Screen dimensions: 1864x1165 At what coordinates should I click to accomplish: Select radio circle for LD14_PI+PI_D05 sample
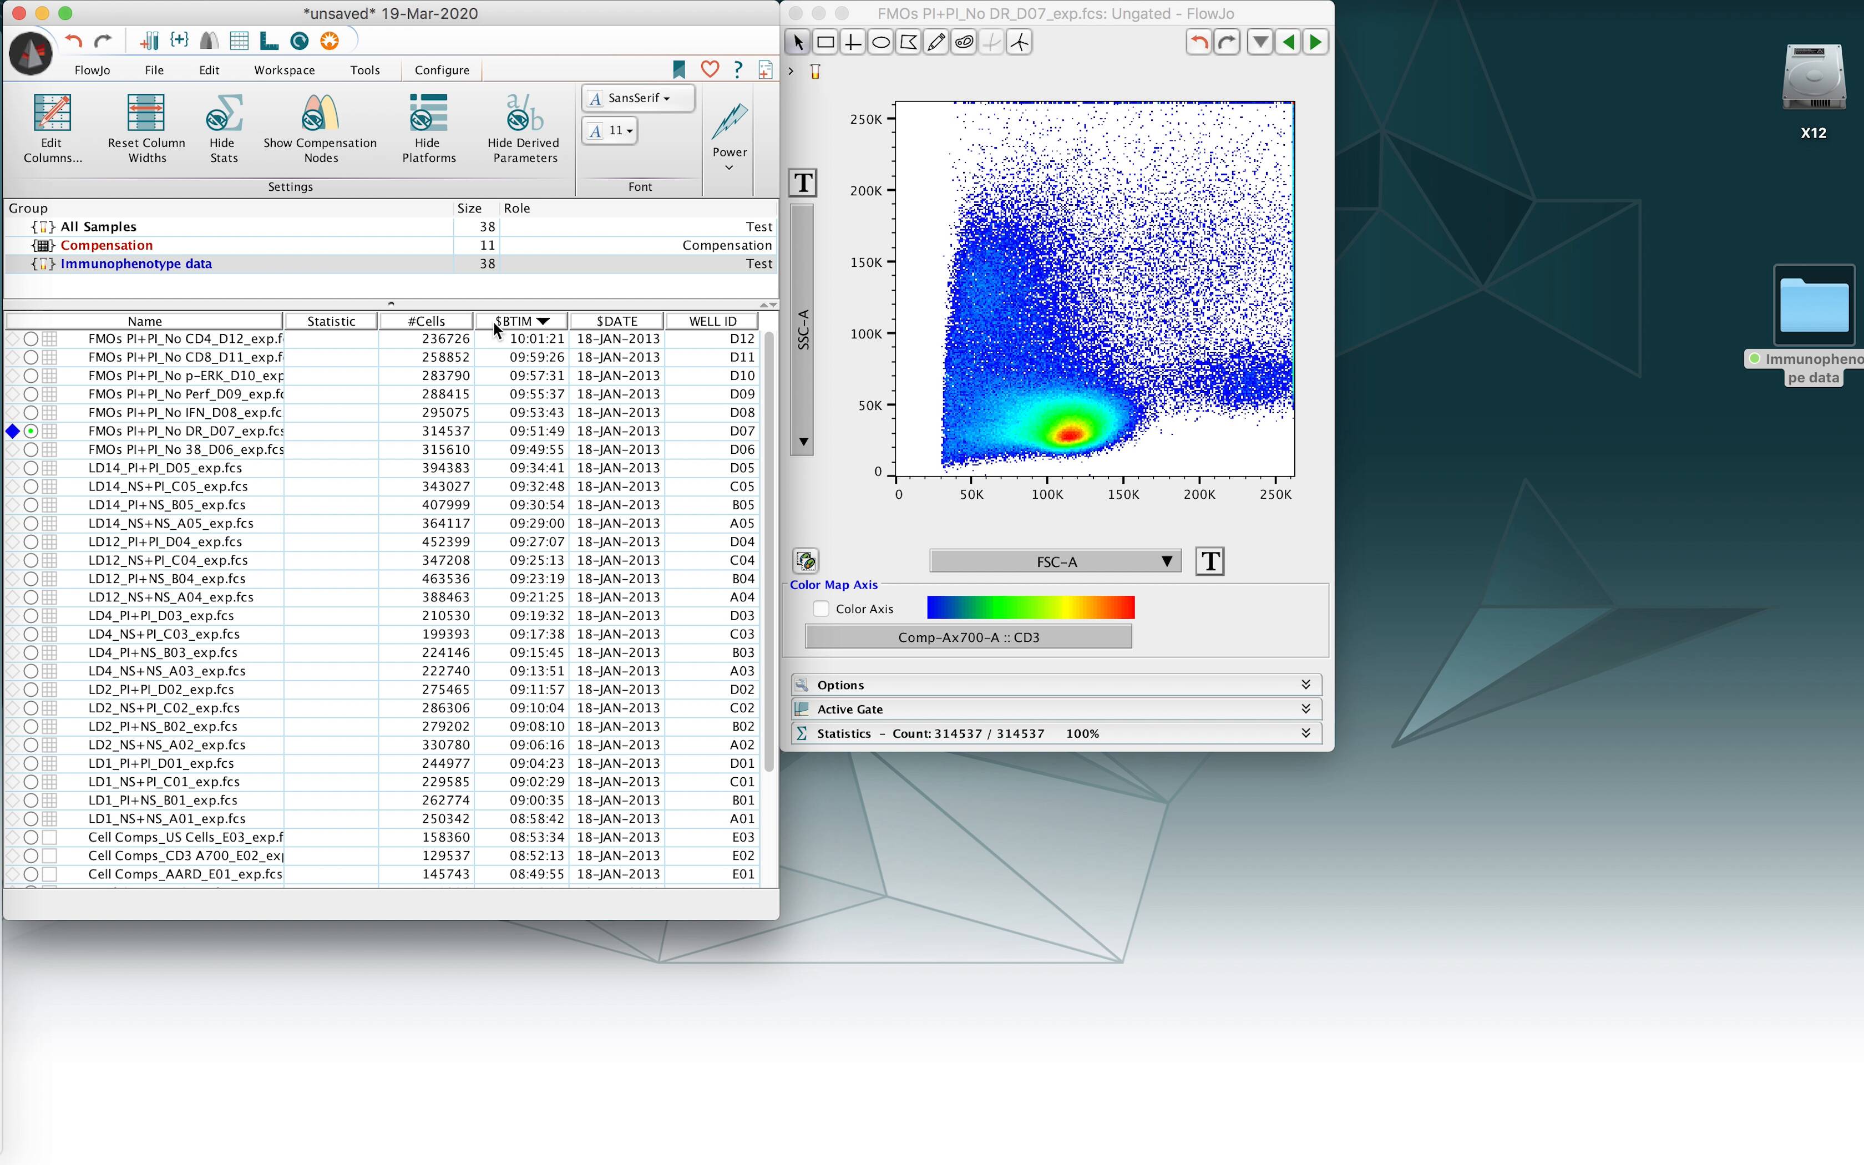pyautogui.click(x=31, y=468)
